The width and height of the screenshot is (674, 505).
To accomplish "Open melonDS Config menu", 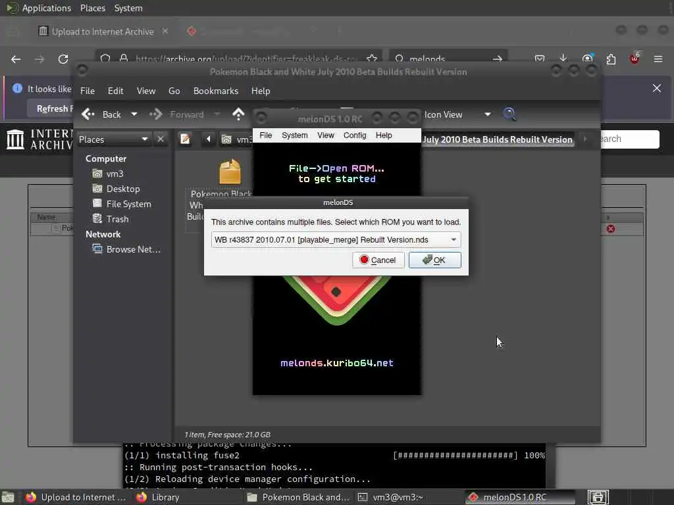I will (355, 135).
